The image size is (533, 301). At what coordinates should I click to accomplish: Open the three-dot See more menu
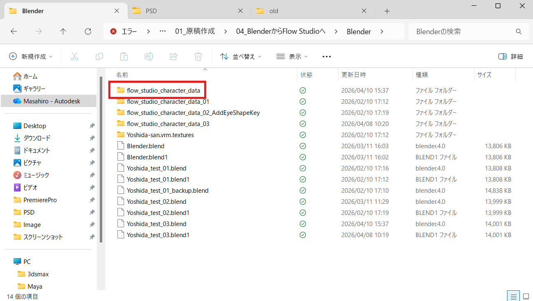point(326,56)
